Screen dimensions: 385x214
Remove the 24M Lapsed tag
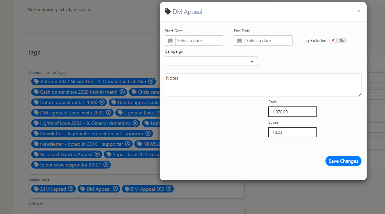pos(71,189)
